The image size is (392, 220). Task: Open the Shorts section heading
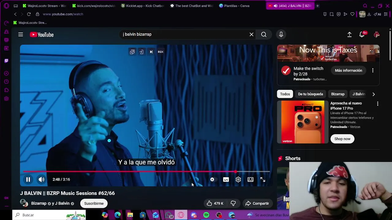[293, 159]
